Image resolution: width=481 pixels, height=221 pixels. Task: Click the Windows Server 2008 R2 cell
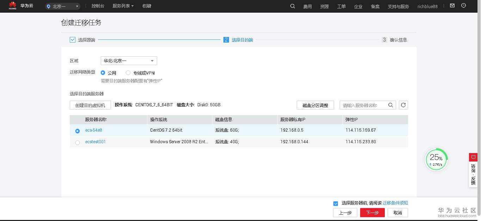179,142
